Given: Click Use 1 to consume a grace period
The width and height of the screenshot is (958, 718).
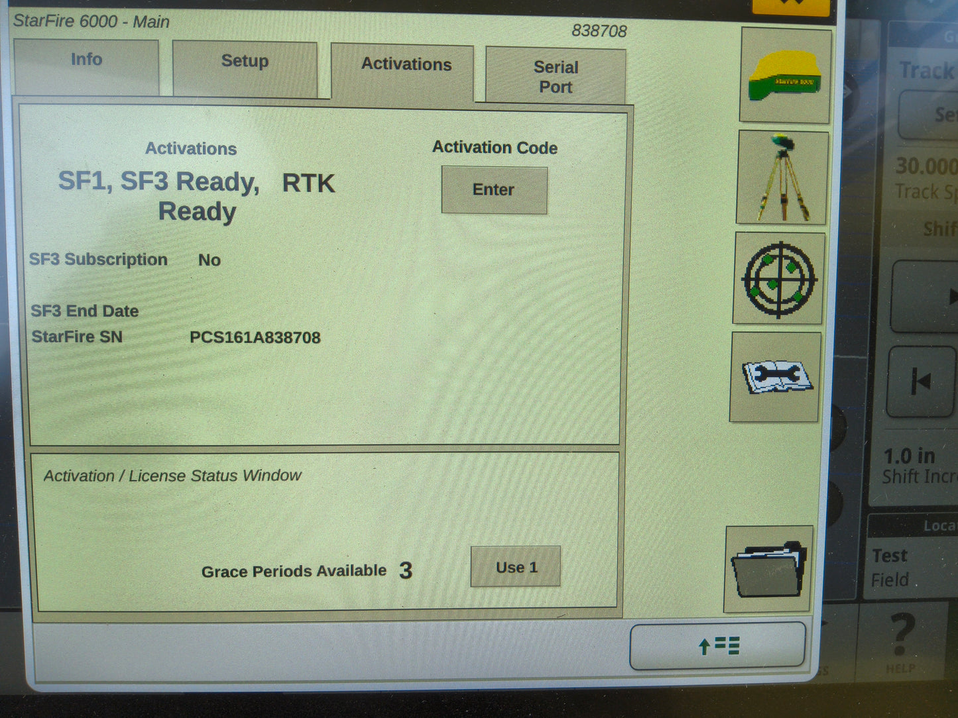Looking at the screenshot, I should (516, 567).
